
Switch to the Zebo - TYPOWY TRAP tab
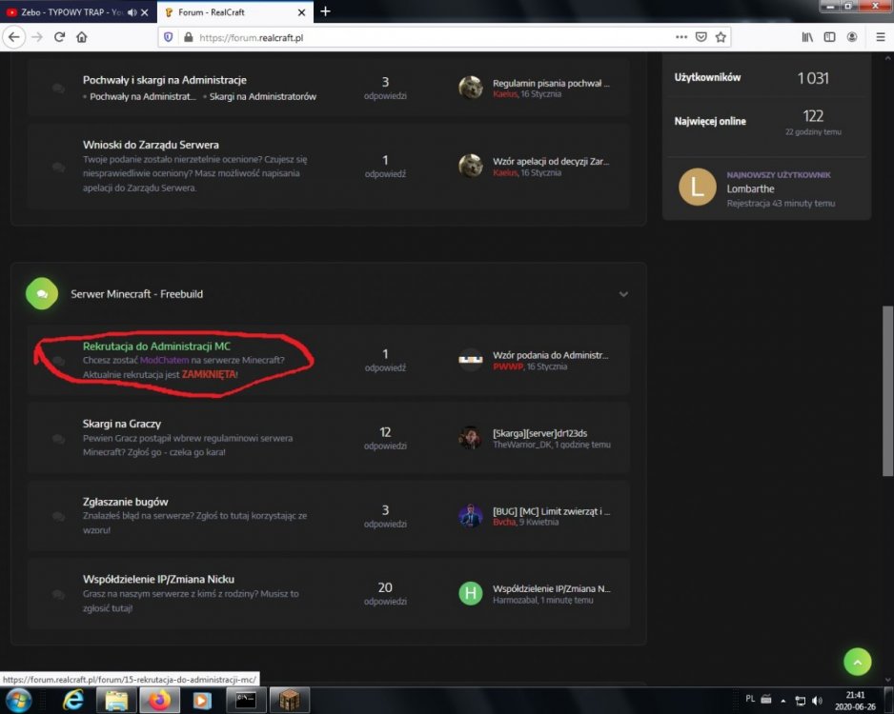point(62,12)
